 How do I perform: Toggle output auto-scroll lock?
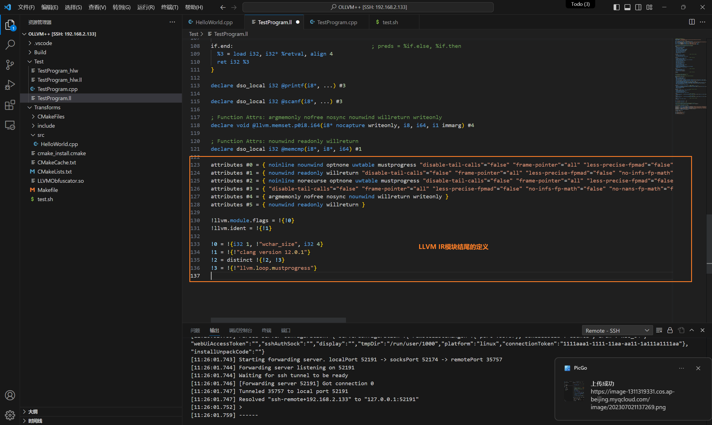[670, 330]
